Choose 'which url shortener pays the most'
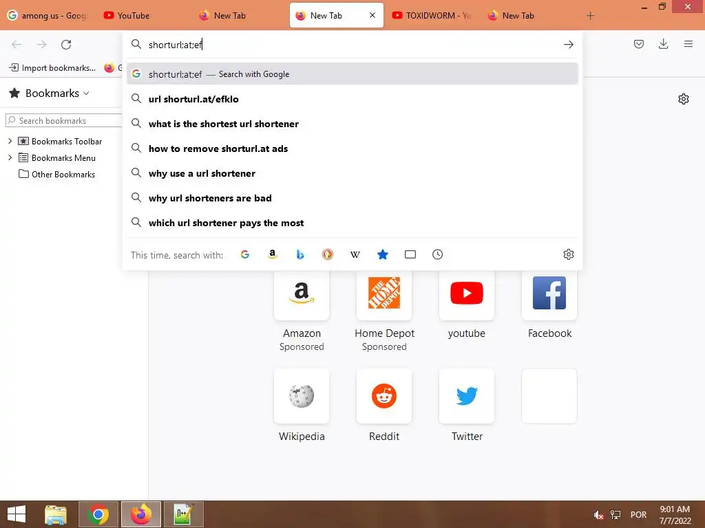This screenshot has height=528, width=705. point(352,223)
